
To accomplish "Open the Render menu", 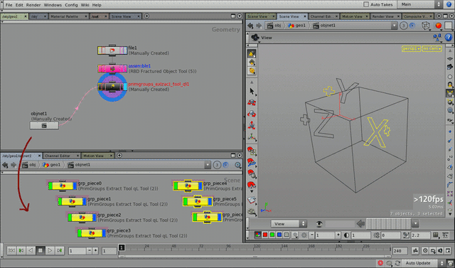I will tap(33, 5).
